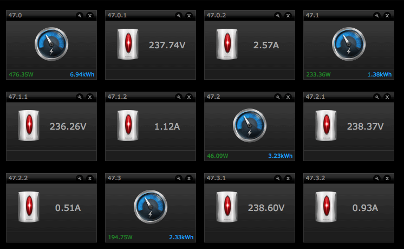This screenshot has width=404, height=249.
Task: Click the 47.3.1 widget title bar
Action: [238, 178]
